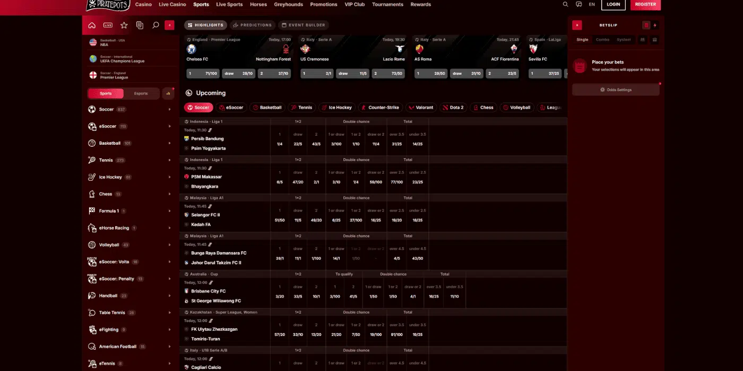Click sidebar search magnifier icon

click(x=155, y=25)
